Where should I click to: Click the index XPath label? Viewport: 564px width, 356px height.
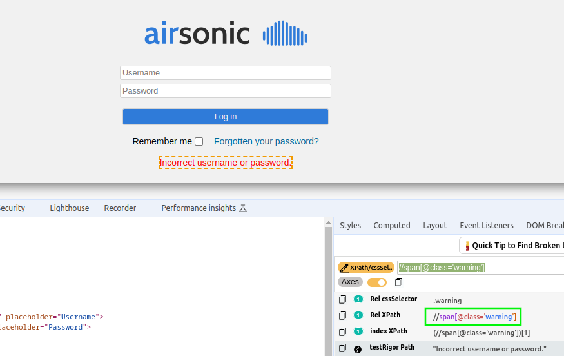(x=389, y=331)
